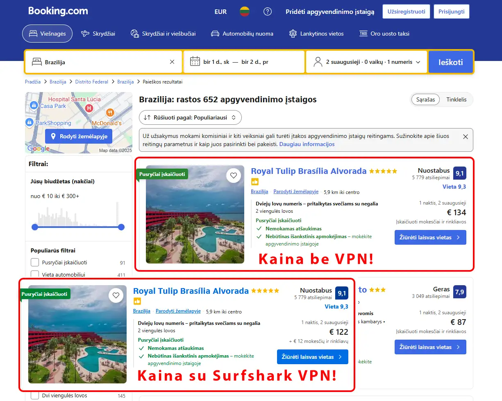Click the Lithuanian flag language icon
The image size is (502, 401).
pos(245,12)
